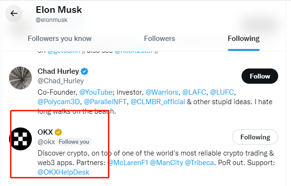This screenshot has width=291, height=186.
Task: Open the @Polycam3D mention
Action: tap(58, 102)
